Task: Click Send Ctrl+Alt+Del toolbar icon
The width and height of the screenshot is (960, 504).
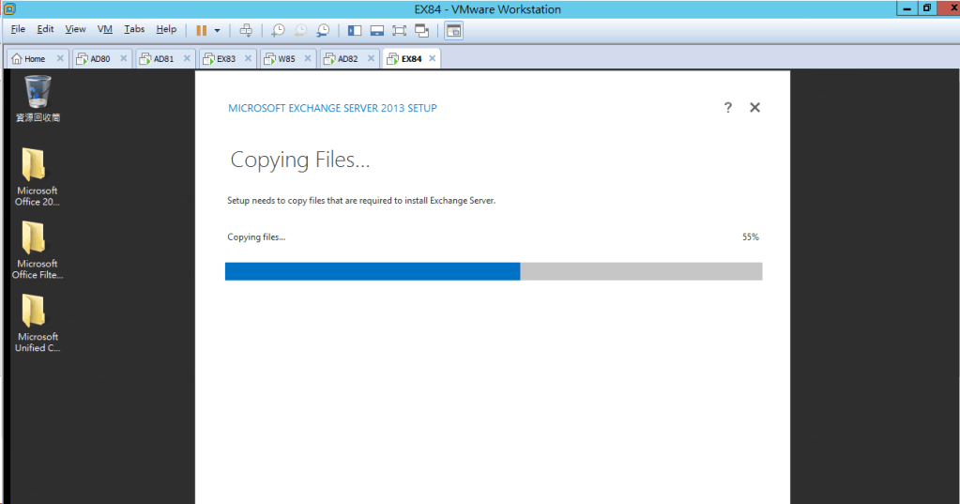Action: [x=246, y=30]
